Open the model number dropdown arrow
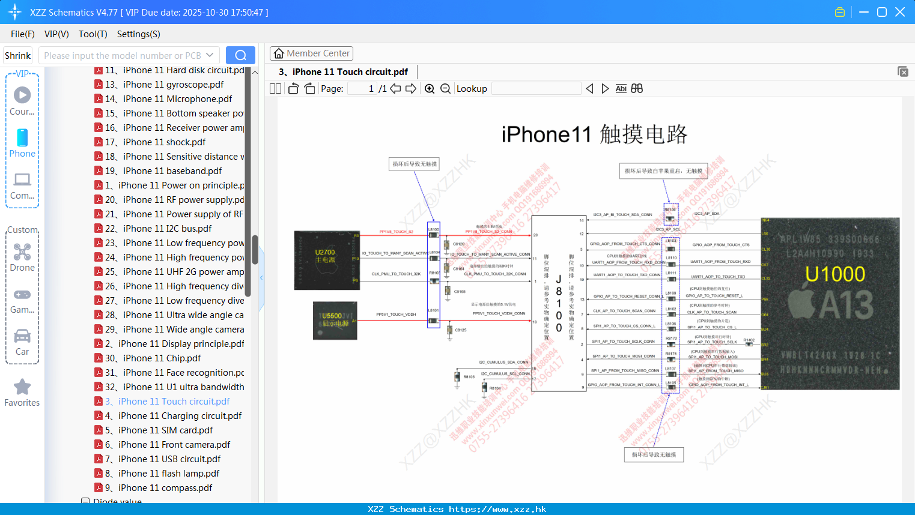Viewport: 915px width, 515px height. click(x=210, y=55)
